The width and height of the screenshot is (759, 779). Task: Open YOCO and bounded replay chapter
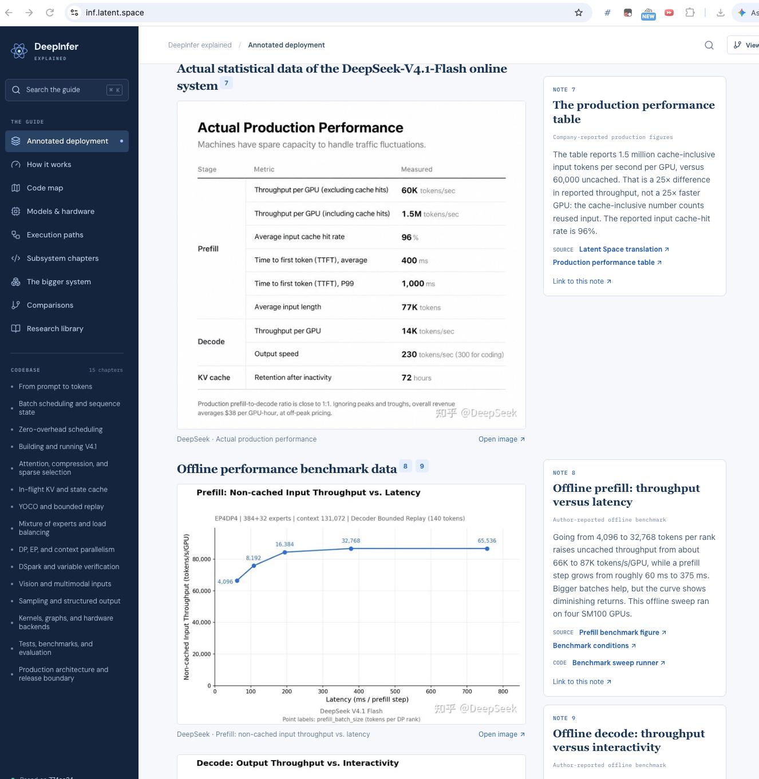tap(61, 507)
